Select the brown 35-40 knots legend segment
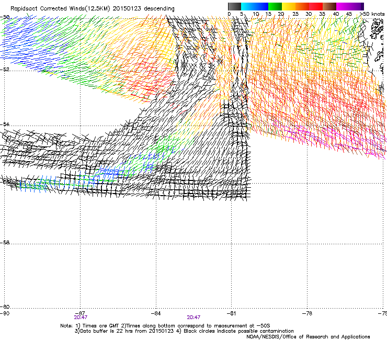Viewport: 387px width, 340px height. tap(329, 6)
